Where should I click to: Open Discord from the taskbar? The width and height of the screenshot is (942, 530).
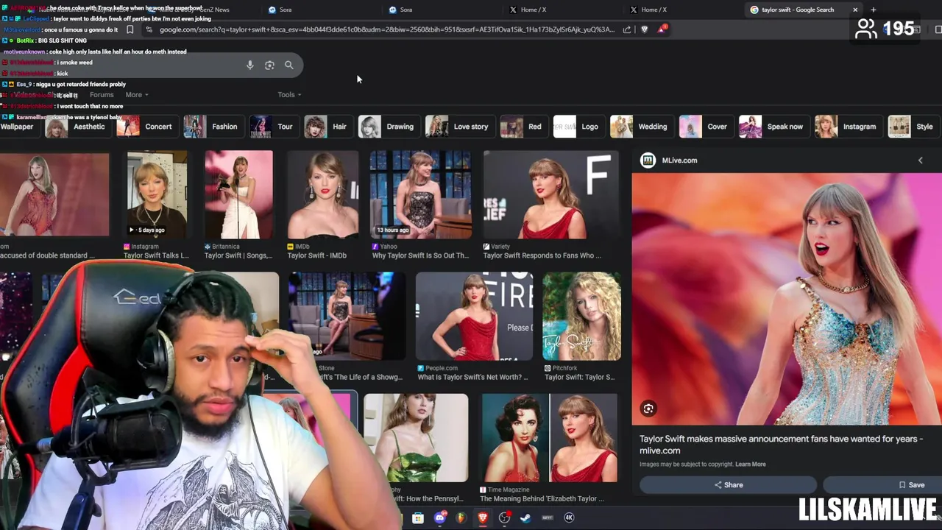(x=440, y=518)
